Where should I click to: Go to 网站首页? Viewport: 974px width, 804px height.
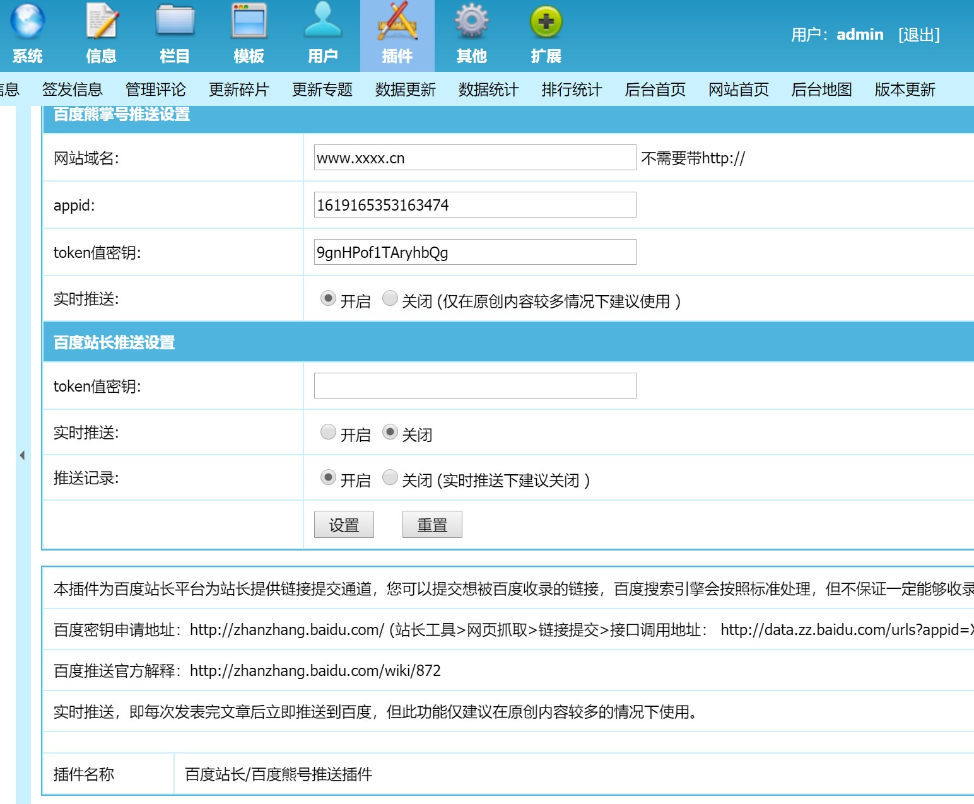(x=739, y=90)
